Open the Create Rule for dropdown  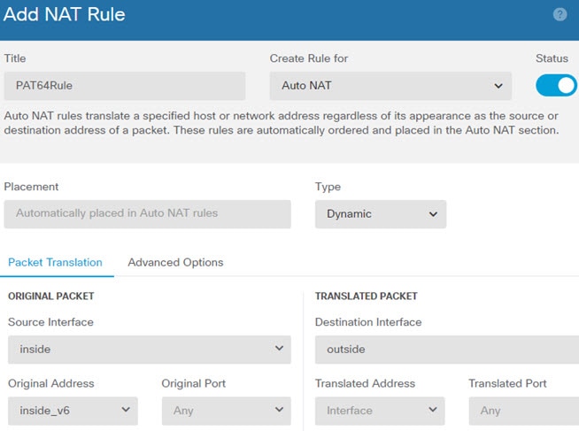pos(390,86)
